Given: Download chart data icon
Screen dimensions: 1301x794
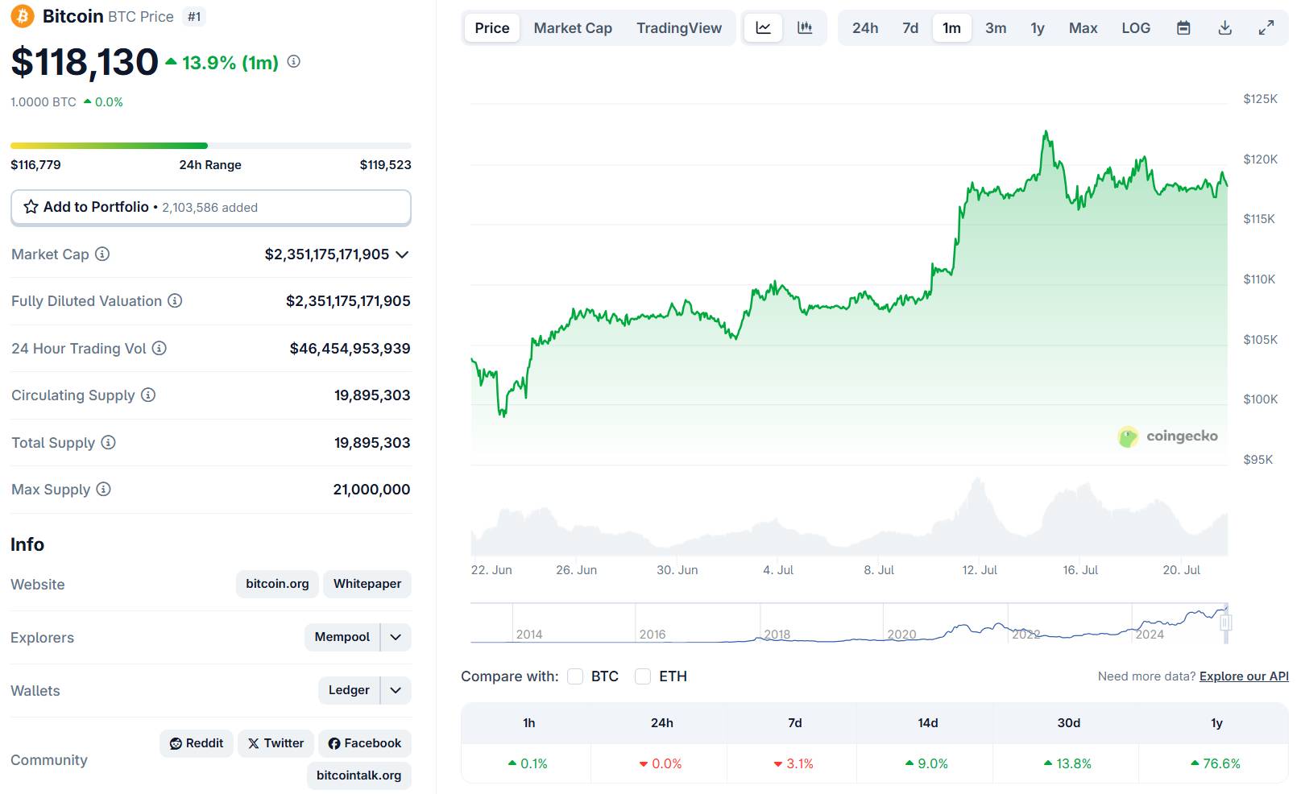Looking at the screenshot, I should (x=1224, y=28).
